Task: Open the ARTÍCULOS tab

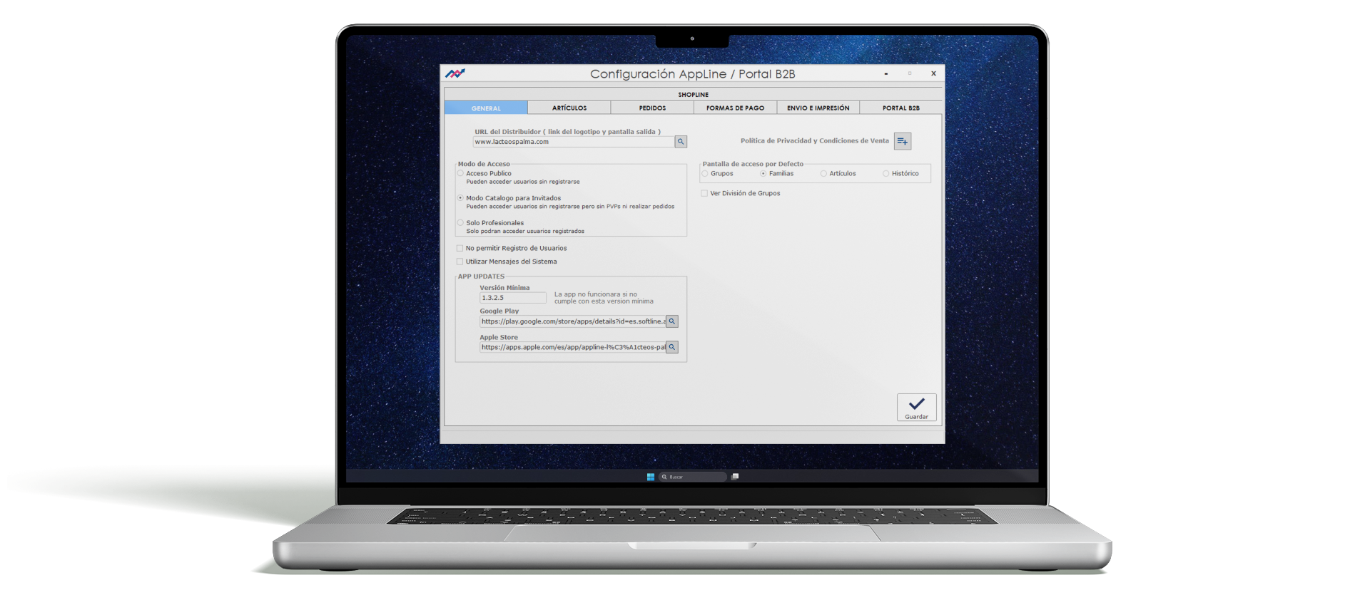Action: coord(569,108)
